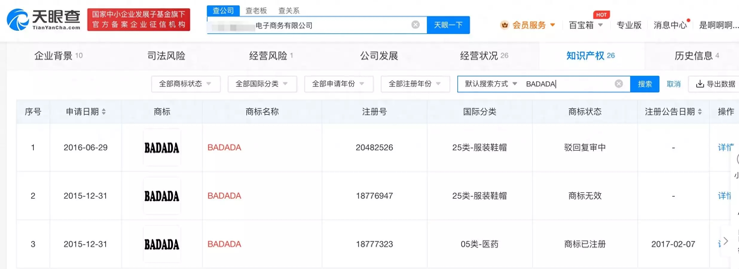Open the 历史信息 tab
Viewport: 739px width, 269px height.
pyautogui.click(x=697, y=55)
